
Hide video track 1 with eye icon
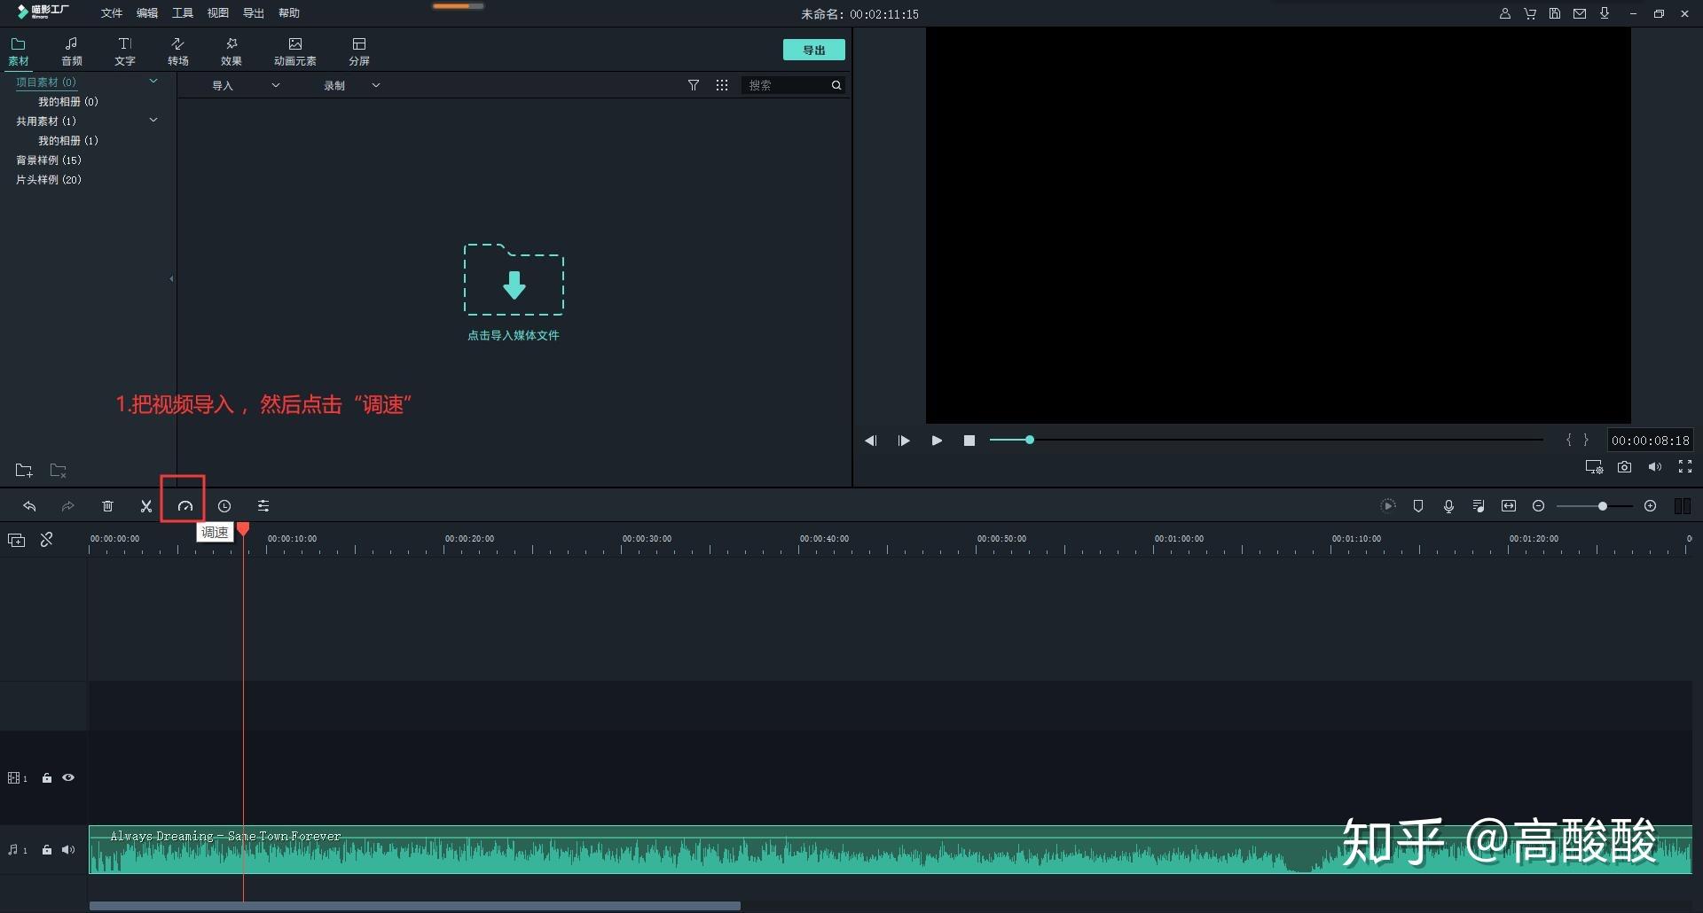[68, 778]
